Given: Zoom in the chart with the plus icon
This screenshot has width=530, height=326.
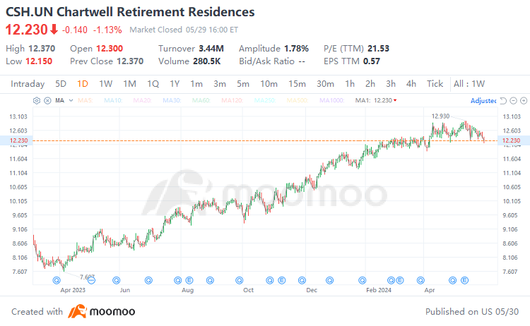Looking at the screenshot, I should click(x=524, y=101).
